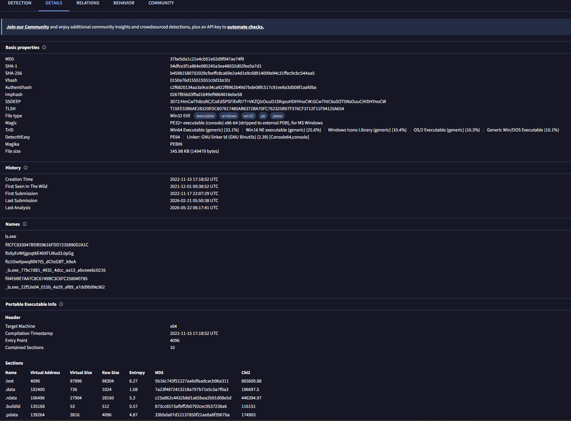Click the Portable Executable Info icon
571x421 pixels.
point(61,304)
